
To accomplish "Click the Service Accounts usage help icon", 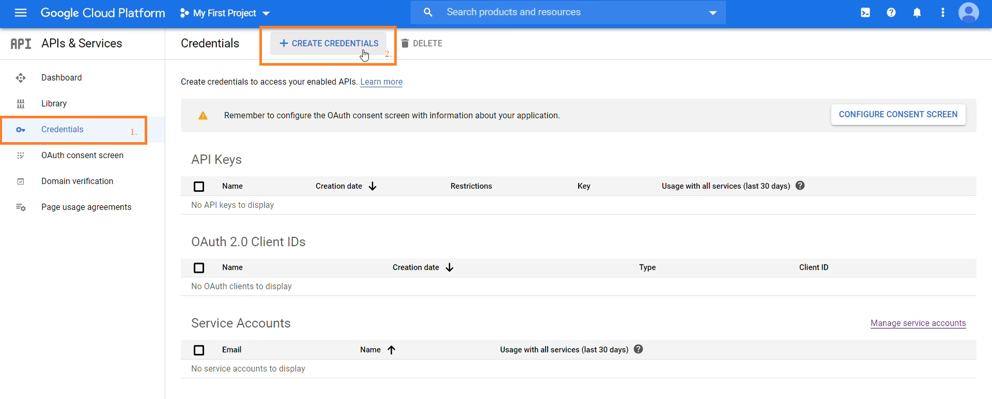I will click(639, 349).
